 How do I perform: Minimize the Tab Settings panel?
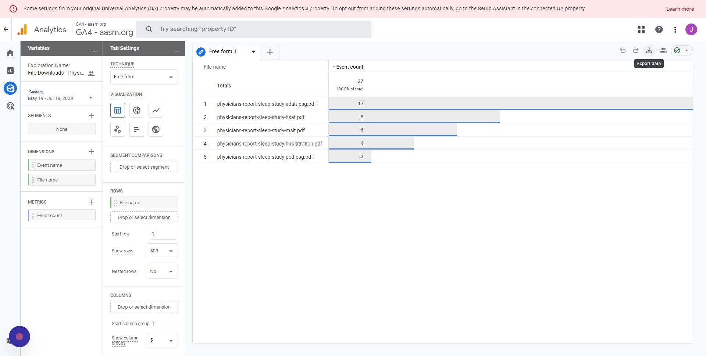pyautogui.click(x=177, y=50)
